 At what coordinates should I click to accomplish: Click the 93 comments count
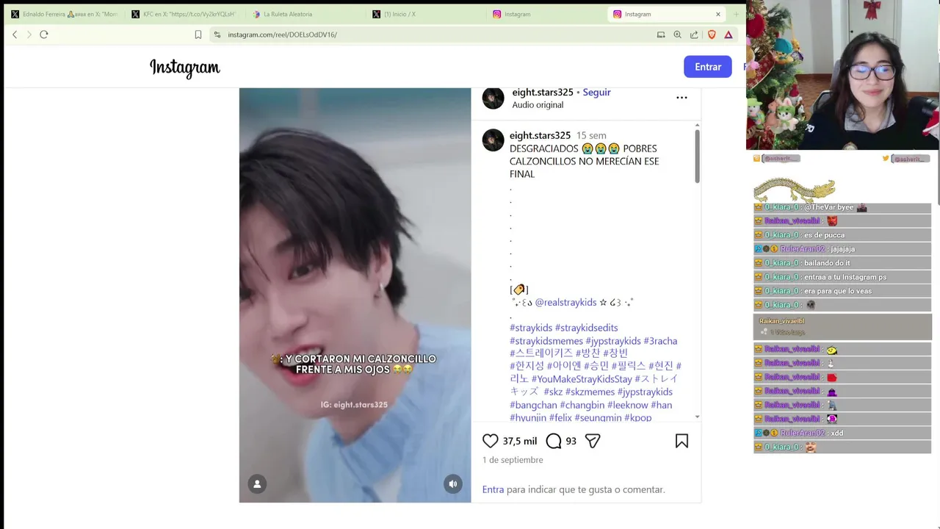coord(571,441)
